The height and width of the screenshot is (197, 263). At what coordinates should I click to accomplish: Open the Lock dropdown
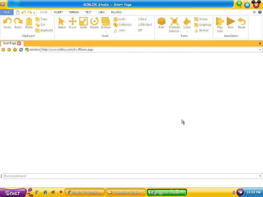tap(120, 19)
